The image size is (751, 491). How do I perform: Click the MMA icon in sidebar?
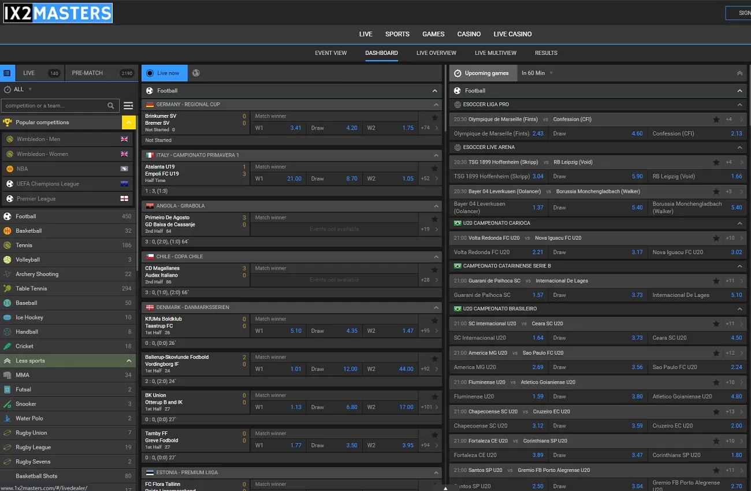[x=8, y=375]
